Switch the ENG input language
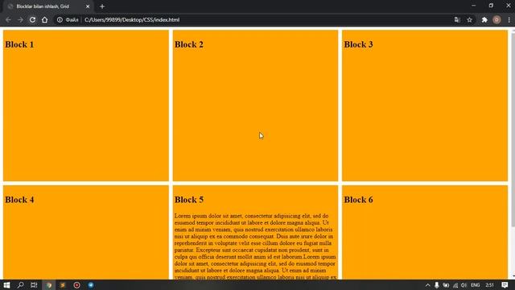The width and height of the screenshot is (515, 290). tap(476, 285)
